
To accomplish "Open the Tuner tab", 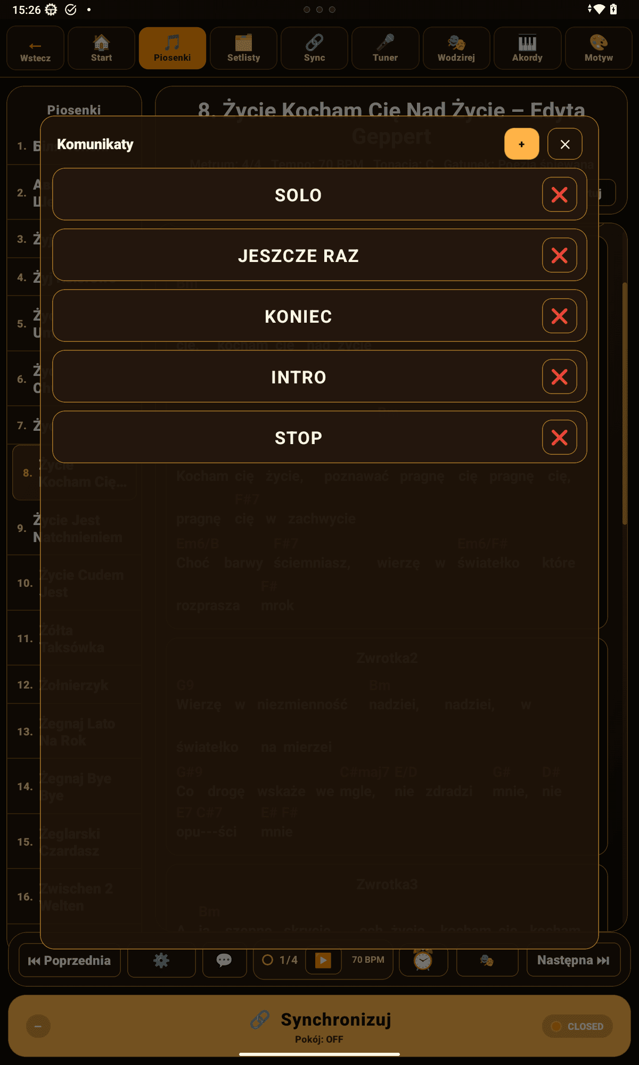I will pos(385,48).
